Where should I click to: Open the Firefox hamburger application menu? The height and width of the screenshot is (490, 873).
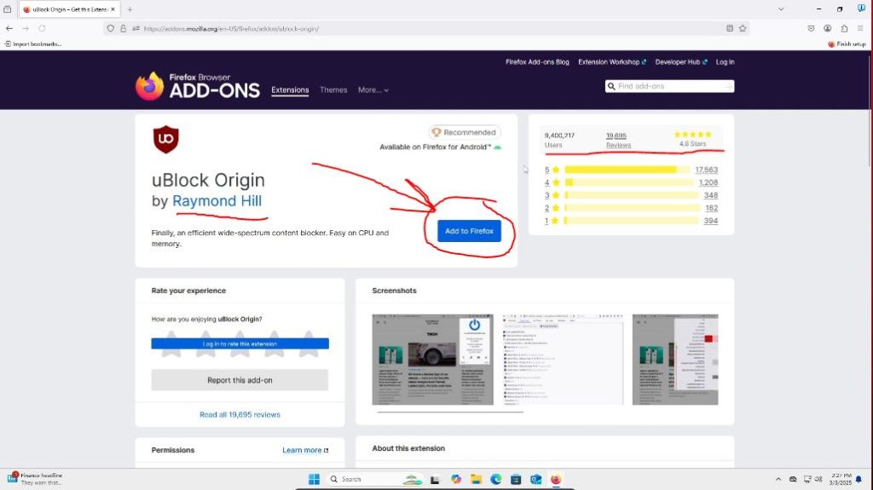[x=860, y=28]
